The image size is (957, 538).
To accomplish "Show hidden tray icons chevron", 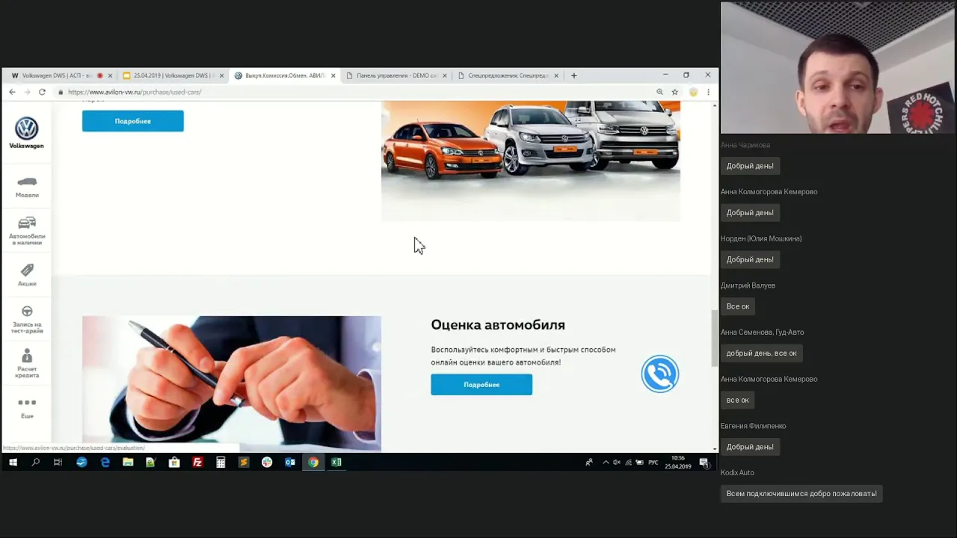I will [606, 463].
